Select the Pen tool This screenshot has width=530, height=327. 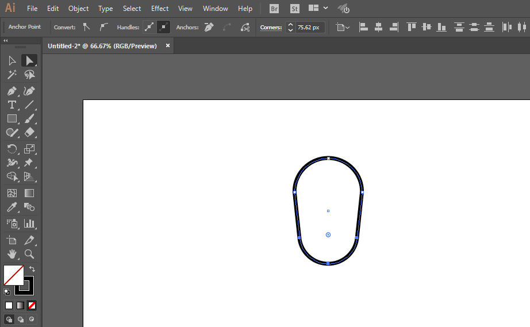[12, 91]
